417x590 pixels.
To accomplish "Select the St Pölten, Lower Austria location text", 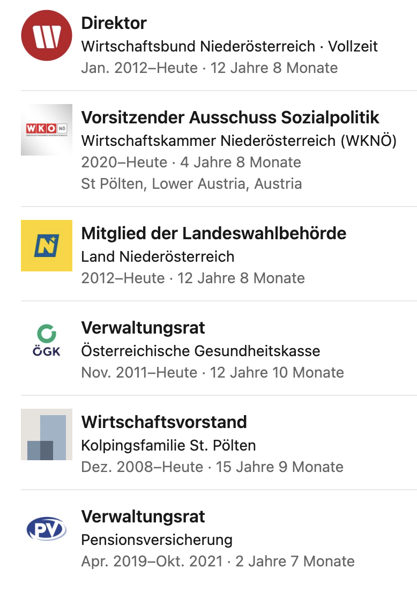I will coord(191,184).
